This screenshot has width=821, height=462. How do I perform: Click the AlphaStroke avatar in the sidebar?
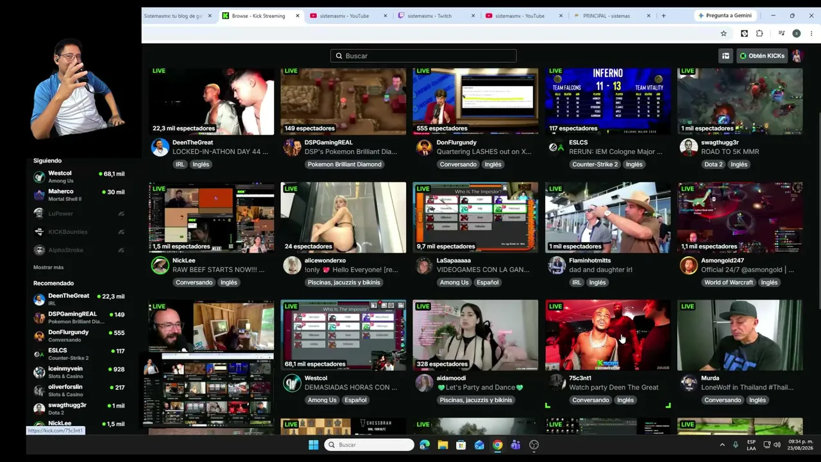[39, 250]
